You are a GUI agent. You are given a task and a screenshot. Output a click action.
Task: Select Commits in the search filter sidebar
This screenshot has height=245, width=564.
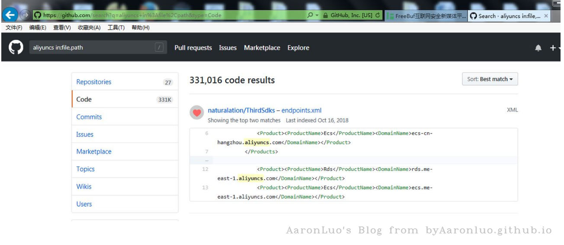tap(89, 117)
